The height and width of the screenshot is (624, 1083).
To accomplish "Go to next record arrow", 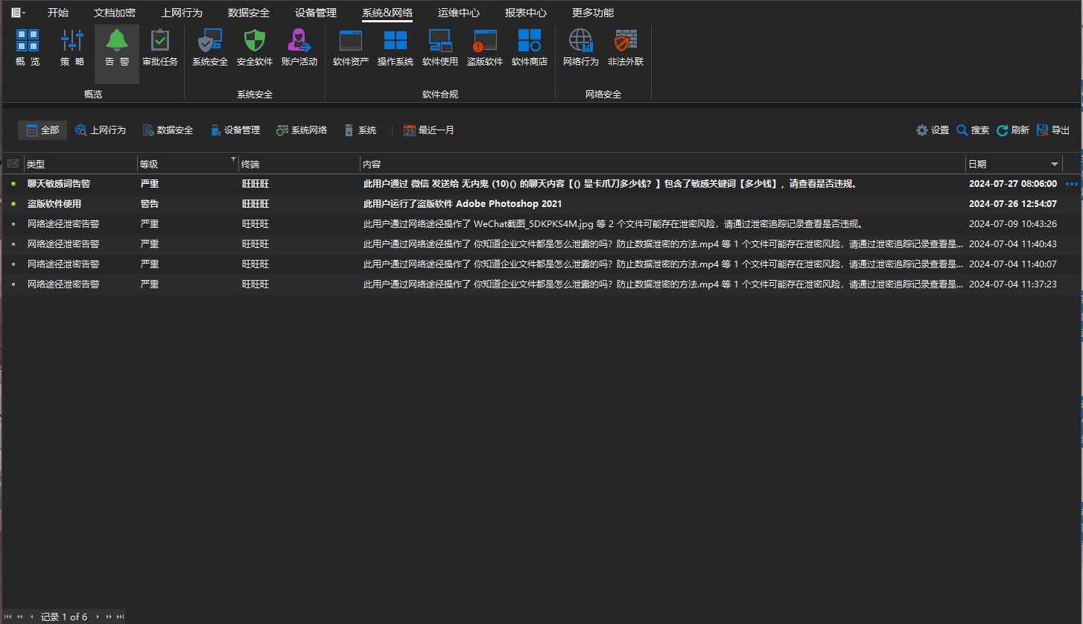I will [98, 617].
